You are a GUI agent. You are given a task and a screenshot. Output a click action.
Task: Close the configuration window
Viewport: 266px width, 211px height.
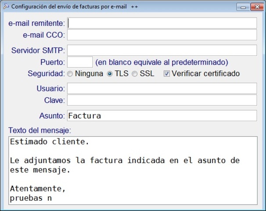click(x=257, y=7)
